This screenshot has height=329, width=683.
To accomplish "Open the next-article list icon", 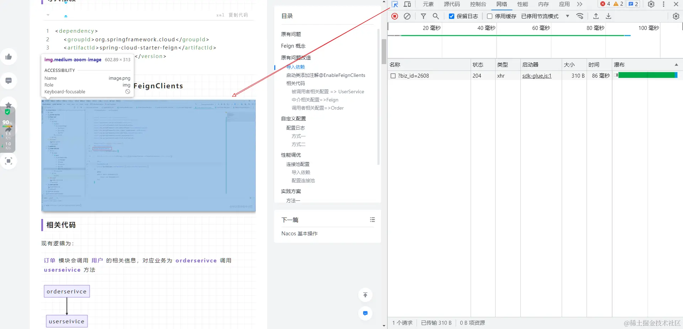I will (372, 220).
